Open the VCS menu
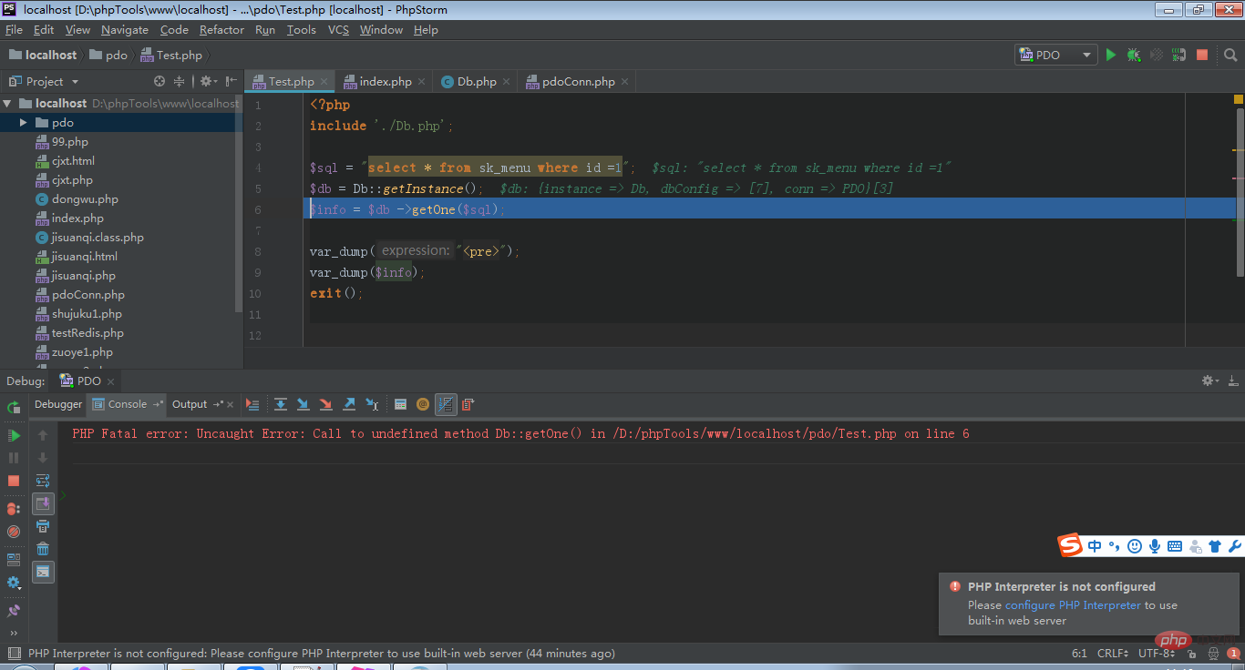Viewport: 1245px width, 670px height. [x=338, y=30]
